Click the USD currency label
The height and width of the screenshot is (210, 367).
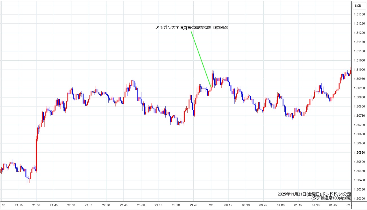click(x=358, y=6)
